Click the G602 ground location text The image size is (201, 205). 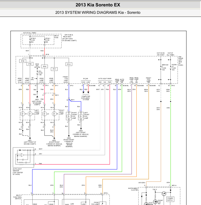[x=81, y=133]
